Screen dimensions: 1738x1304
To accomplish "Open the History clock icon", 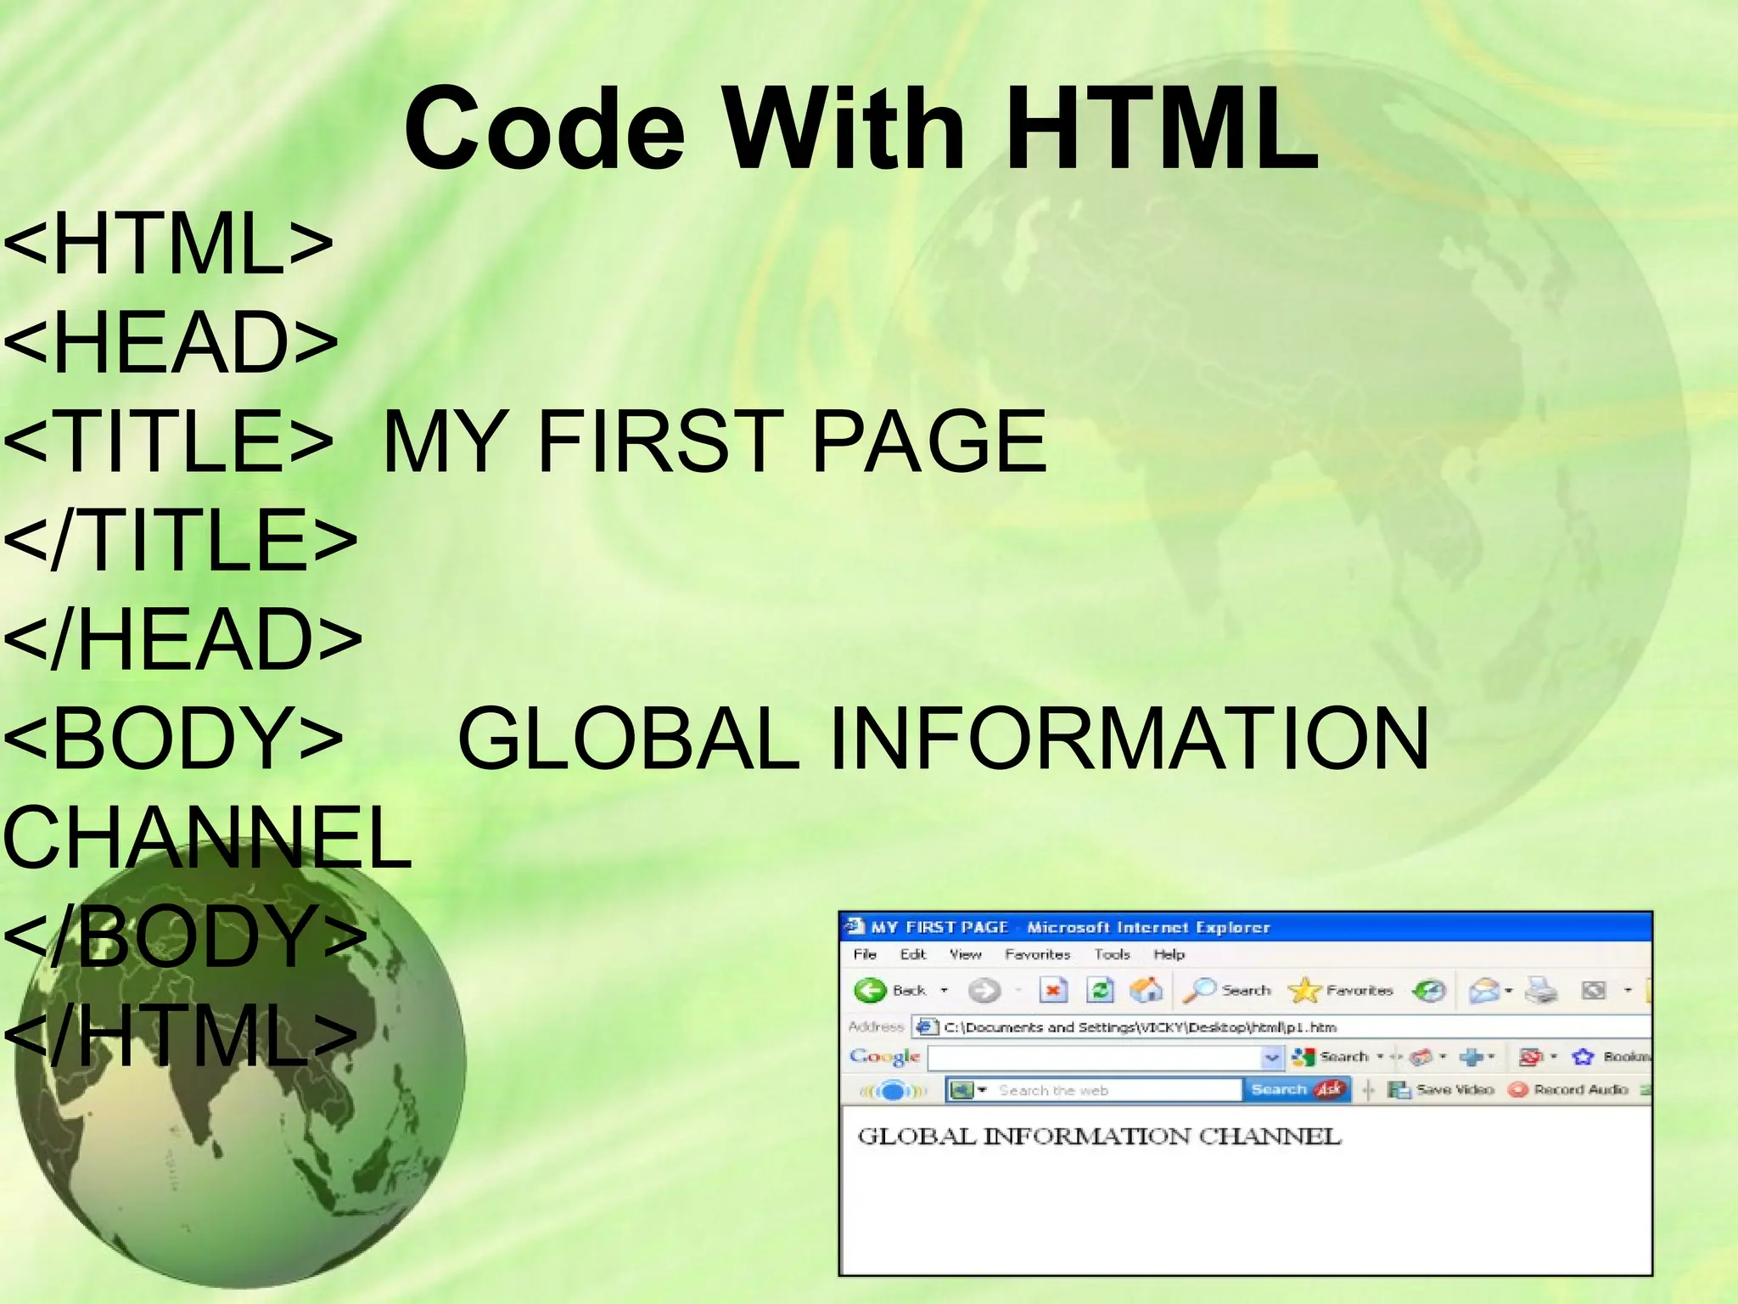I will coord(1429,990).
